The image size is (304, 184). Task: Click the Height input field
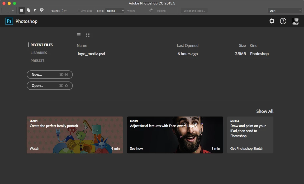171,11
